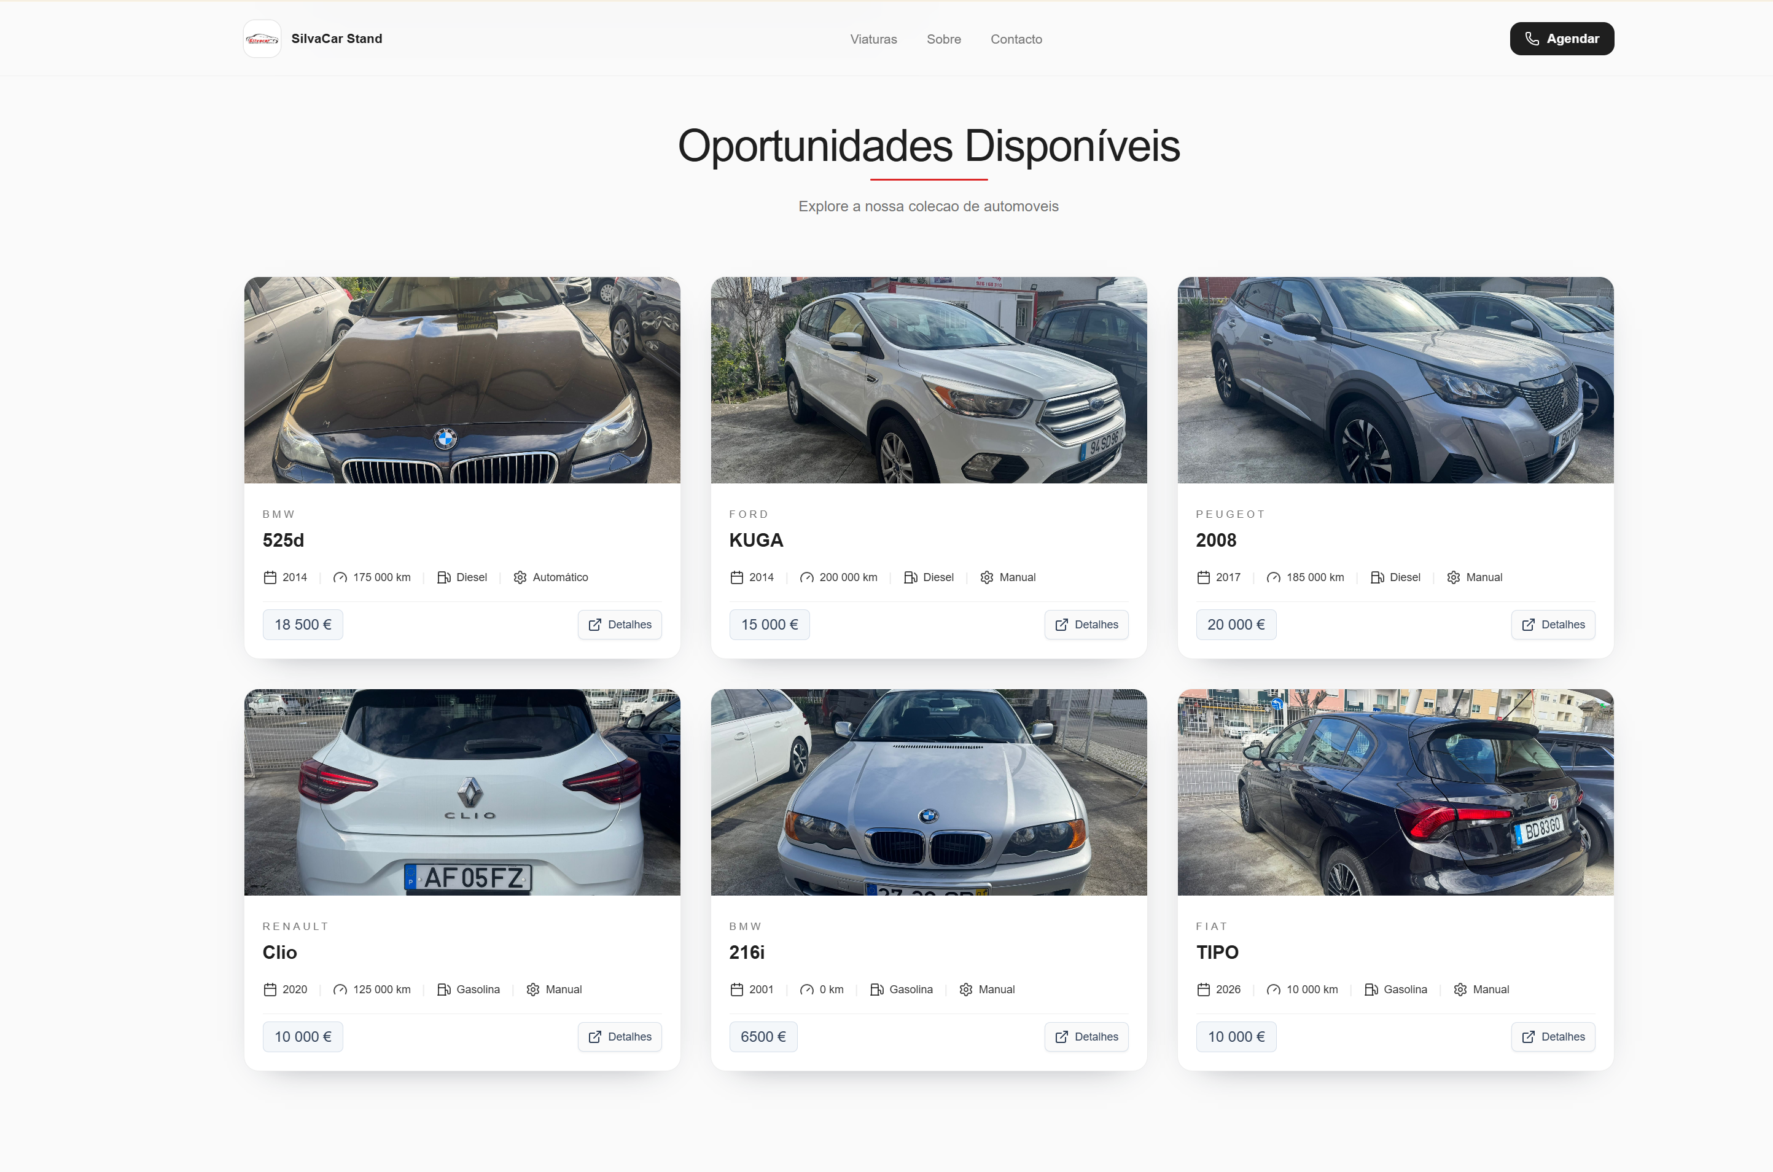Click the phone icon in the Agendar button
The width and height of the screenshot is (1773, 1172).
pyautogui.click(x=1532, y=39)
